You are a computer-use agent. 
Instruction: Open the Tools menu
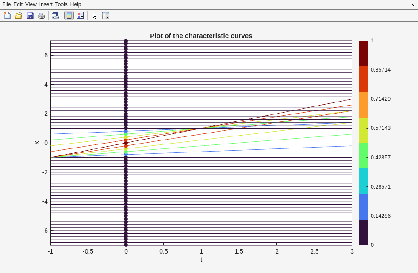click(61, 4)
